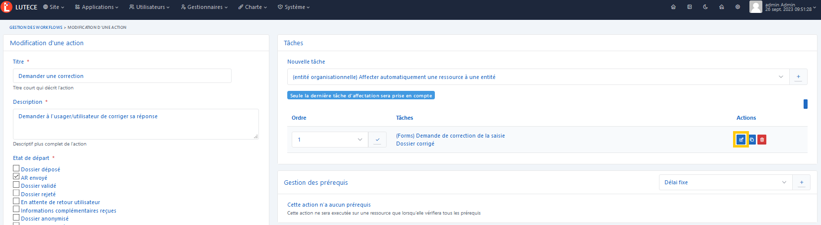Image resolution: width=821 pixels, height=225 pixels.
Task: Duplicate the Demande de correction task
Action: (x=752, y=140)
